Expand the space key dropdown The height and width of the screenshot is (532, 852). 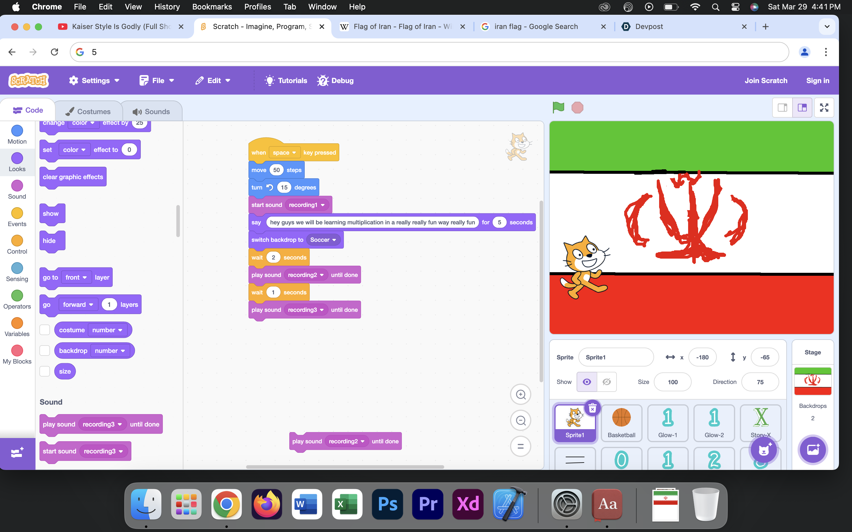point(285,153)
